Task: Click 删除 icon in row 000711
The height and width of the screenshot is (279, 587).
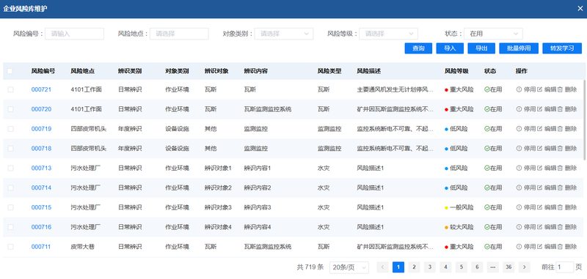Action: (560, 247)
